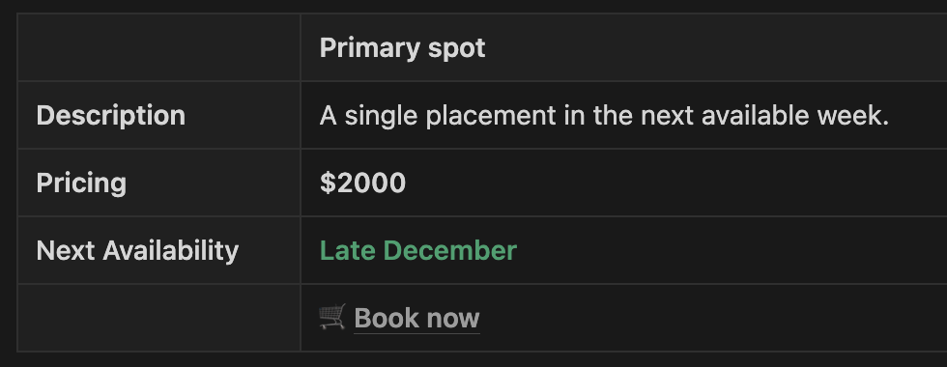Screen dimensions: 947x367
Task: Click the word "Availability" in row label
Action: 171,250
